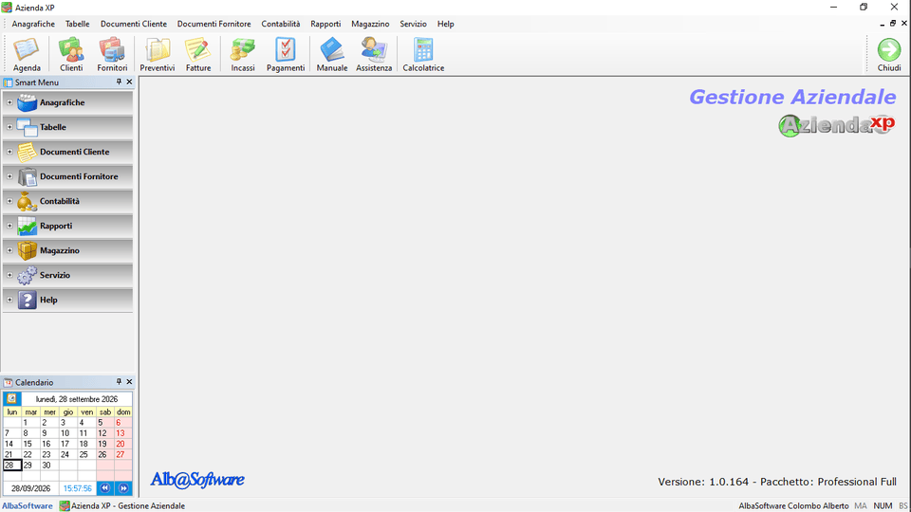Click the 28/09/2026 date field
The image size is (911, 512).
[x=30, y=488]
